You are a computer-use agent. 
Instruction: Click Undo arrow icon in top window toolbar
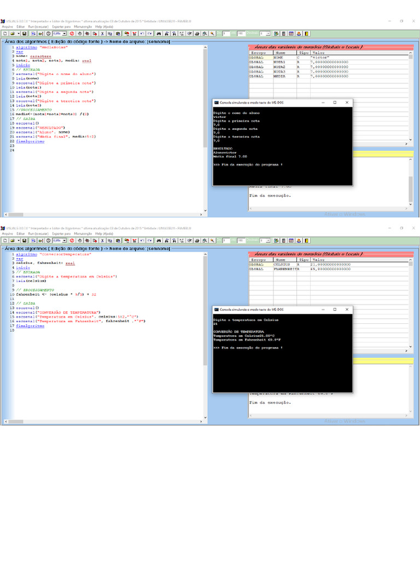point(142,33)
